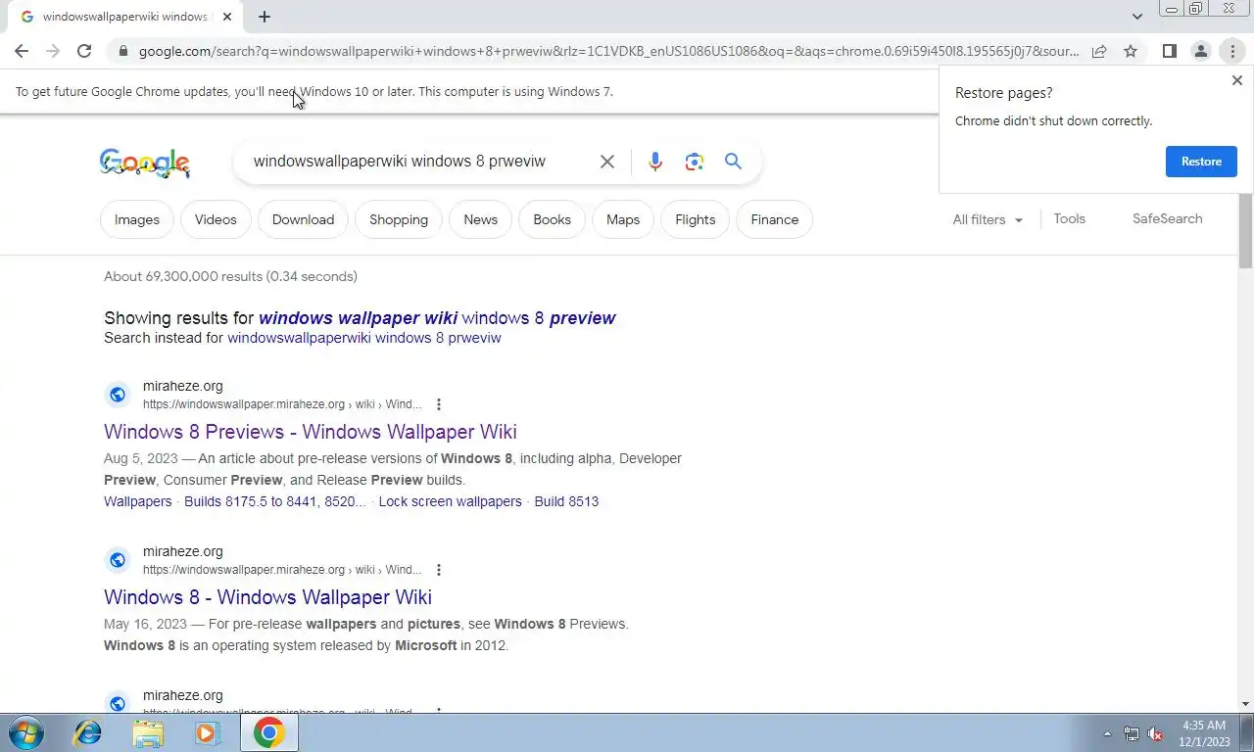Reload the current page

84,51
